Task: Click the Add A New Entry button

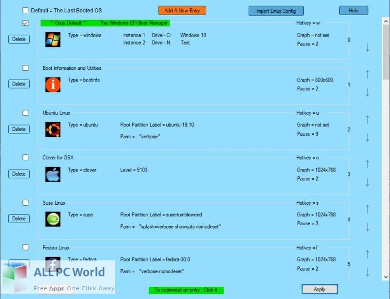Action: (182, 11)
